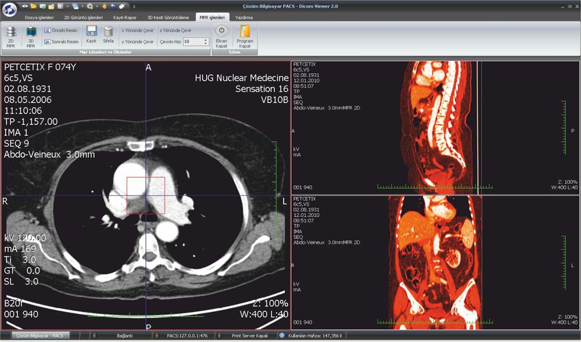Image resolution: width=581 pixels, height=342 pixels.
Task: Expand the dropdown arrow beside the gear icon
Action: point(96,6)
